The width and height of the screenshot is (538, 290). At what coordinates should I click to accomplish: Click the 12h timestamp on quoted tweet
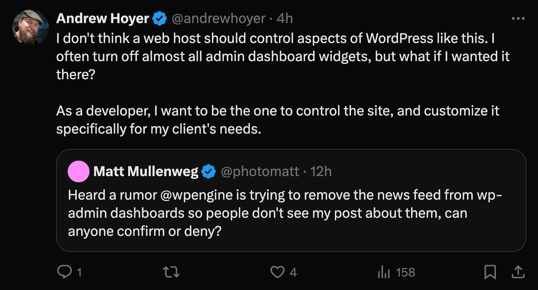pos(321,172)
